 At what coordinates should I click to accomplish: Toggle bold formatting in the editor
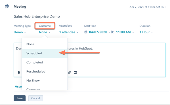[x=19, y=72]
